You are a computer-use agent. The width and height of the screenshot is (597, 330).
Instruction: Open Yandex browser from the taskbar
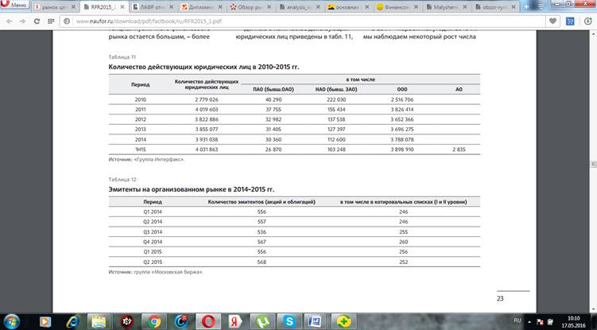[236, 320]
